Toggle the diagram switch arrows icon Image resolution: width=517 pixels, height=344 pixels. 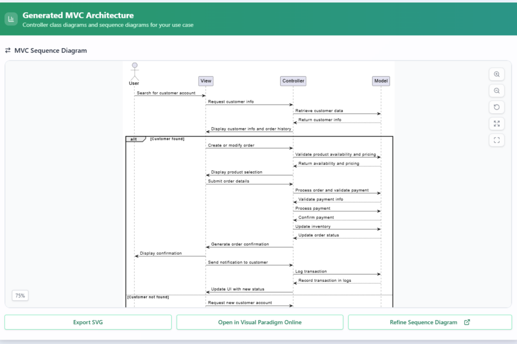(7, 50)
